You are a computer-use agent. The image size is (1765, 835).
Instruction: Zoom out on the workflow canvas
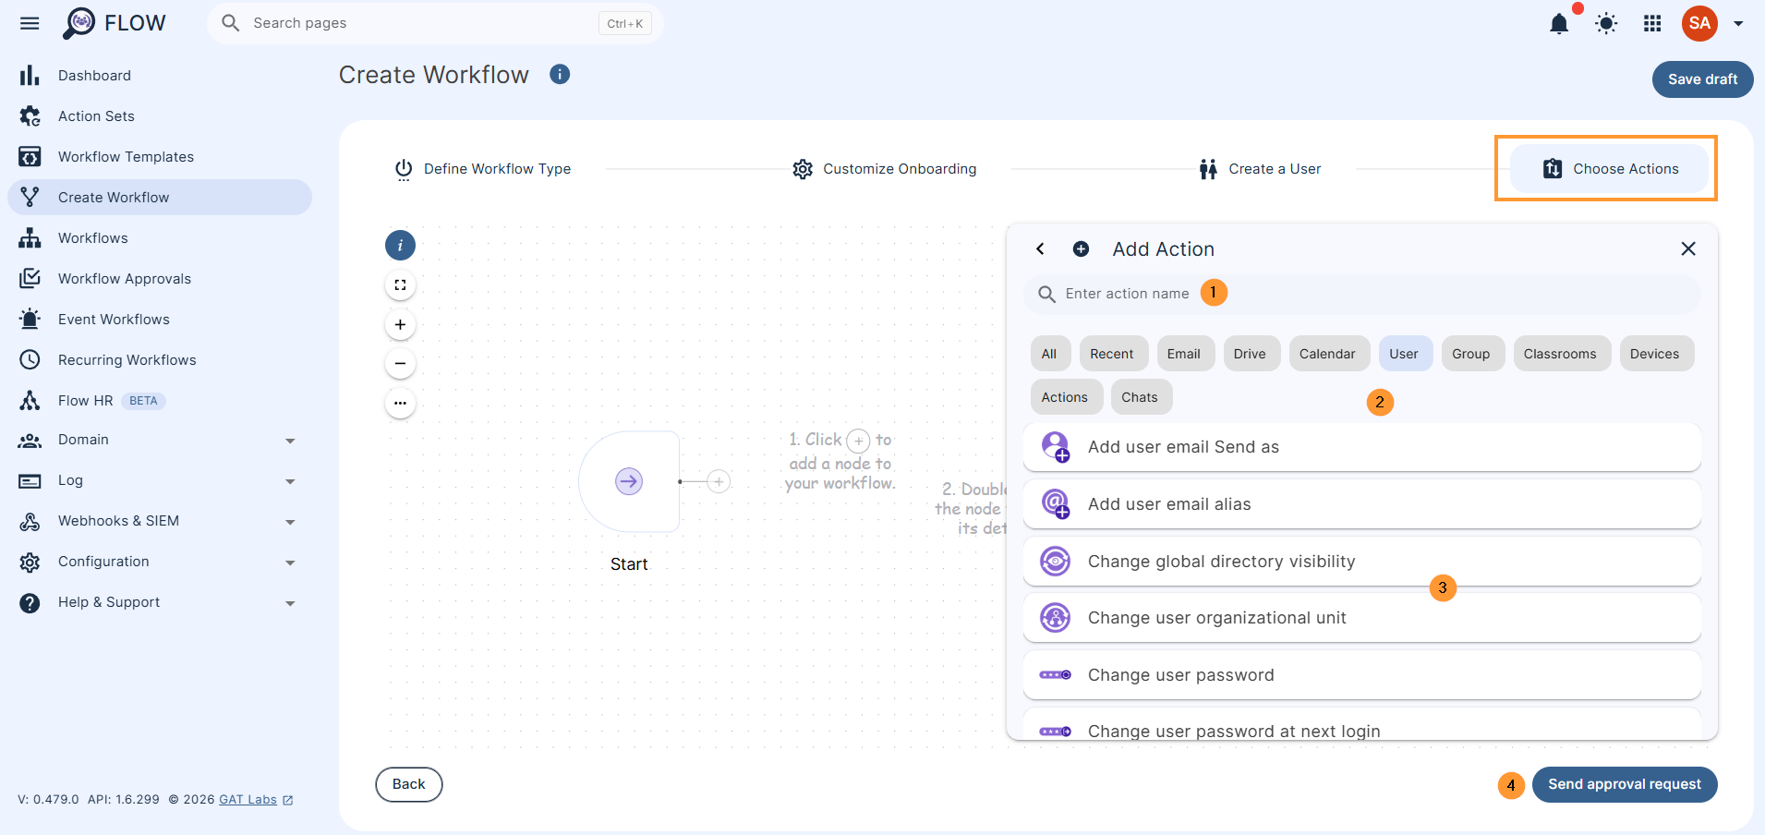tap(400, 364)
